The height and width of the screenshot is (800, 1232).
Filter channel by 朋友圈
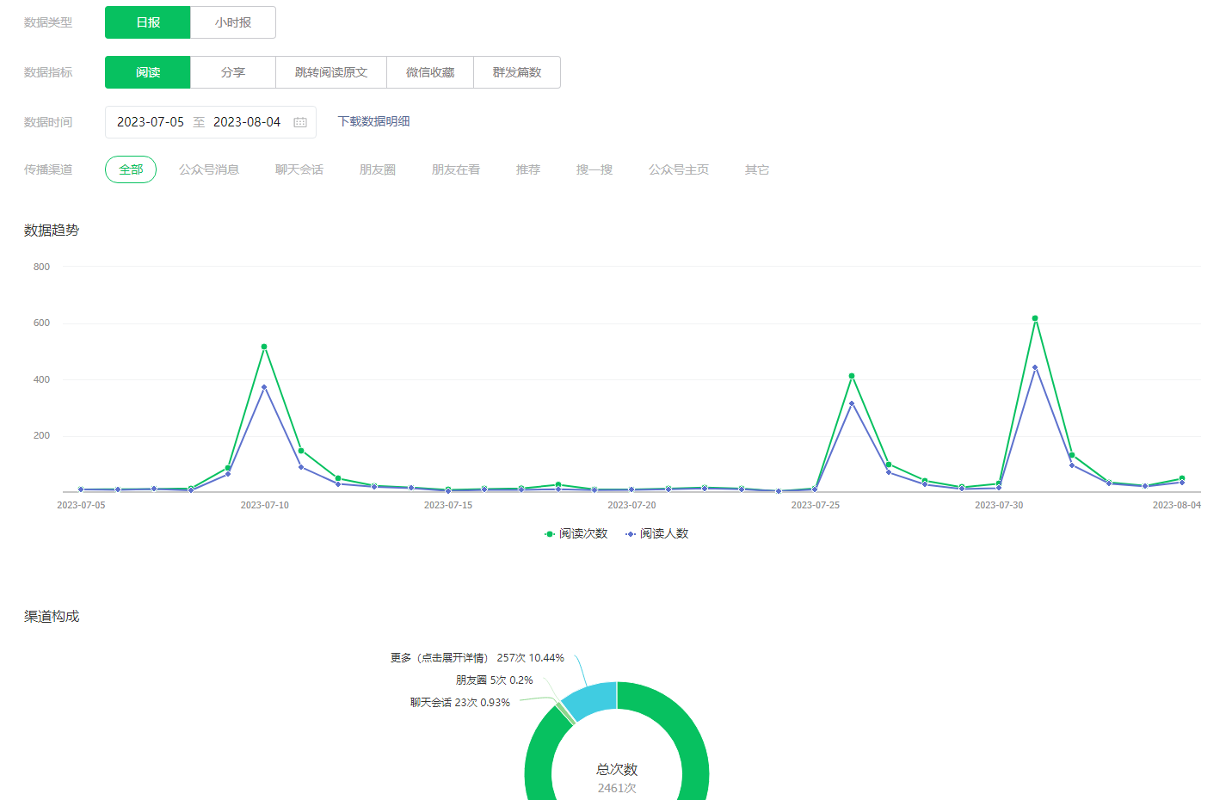pyautogui.click(x=378, y=169)
